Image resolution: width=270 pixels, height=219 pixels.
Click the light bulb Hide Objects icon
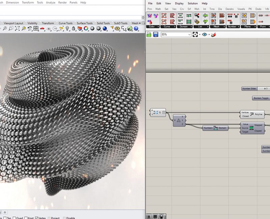pyautogui.click(x=67, y=29)
